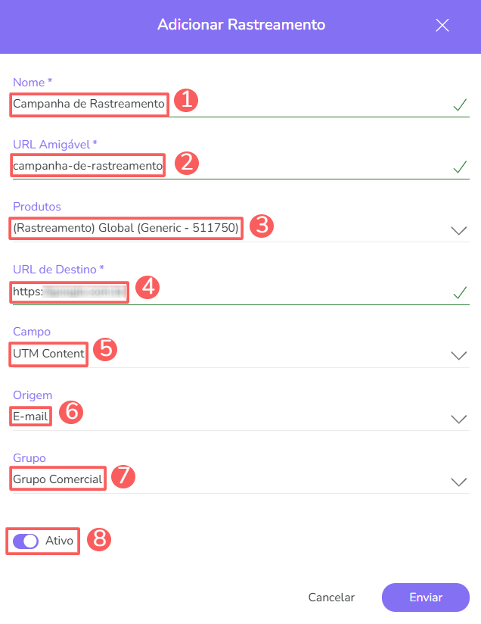Open the Grupo dropdown chevron
This screenshot has height=624, width=481.
(459, 482)
